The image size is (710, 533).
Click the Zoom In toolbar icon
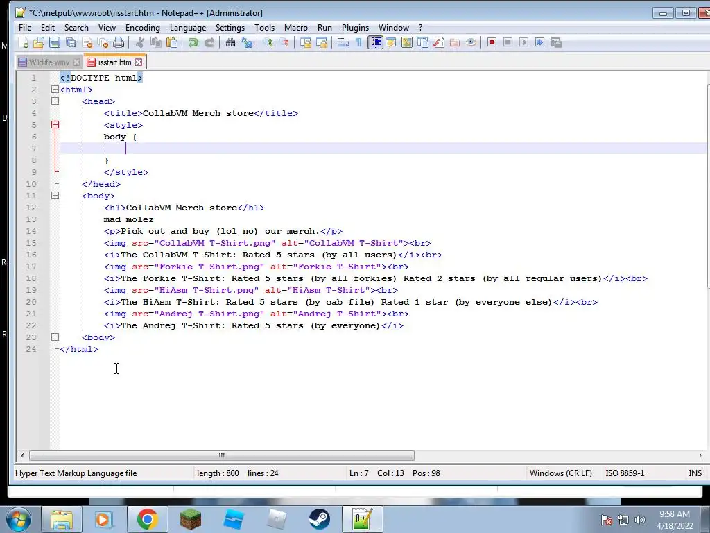(x=268, y=42)
